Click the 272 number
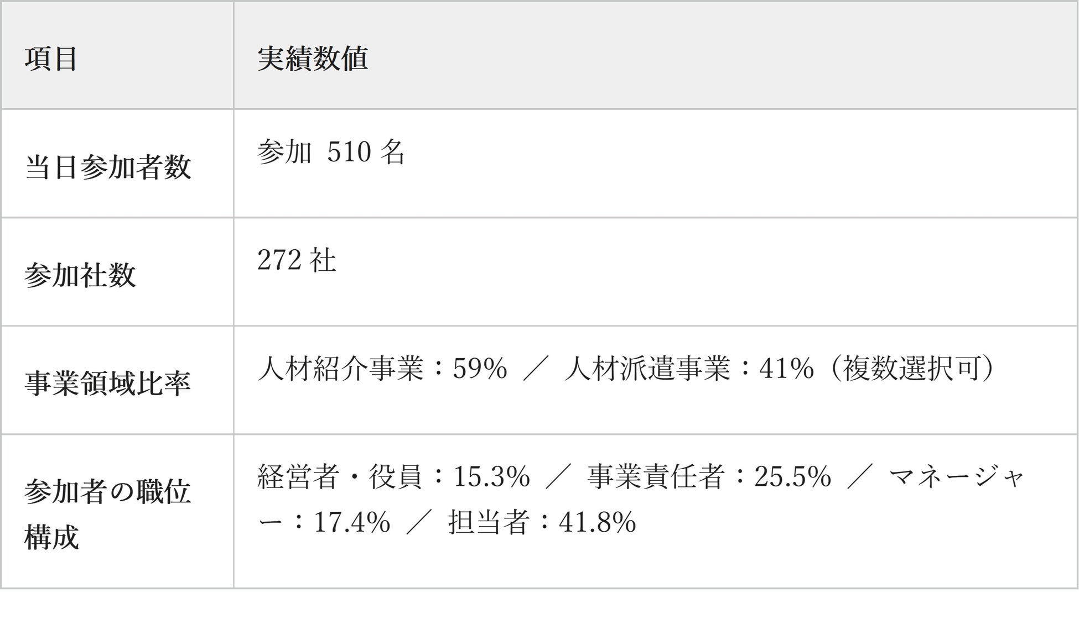 tap(279, 260)
